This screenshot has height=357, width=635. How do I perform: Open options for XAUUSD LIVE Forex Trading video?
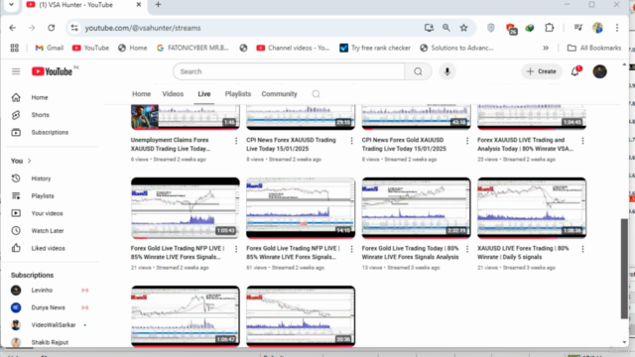click(582, 249)
